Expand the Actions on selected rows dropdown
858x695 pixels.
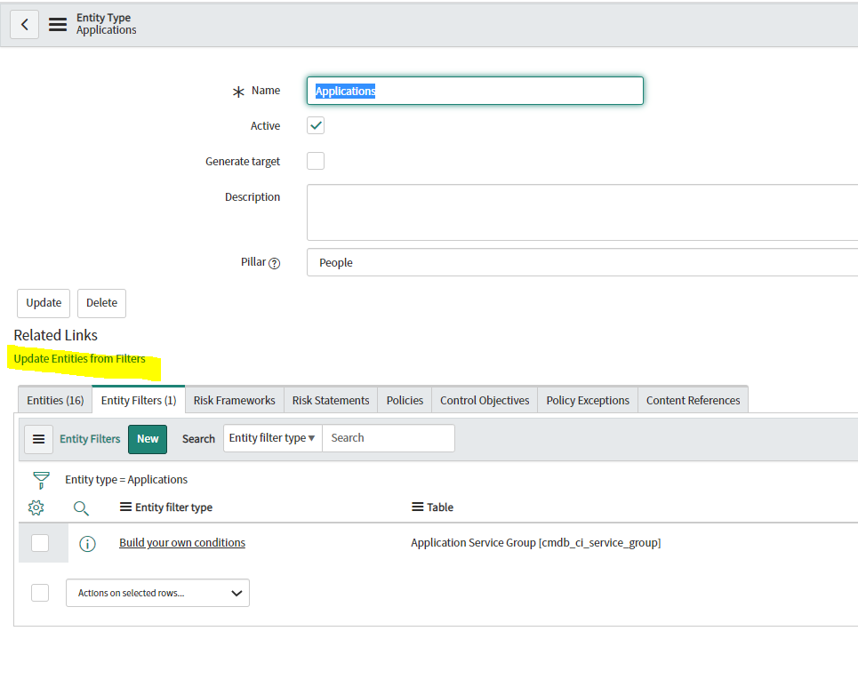[x=157, y=593]
